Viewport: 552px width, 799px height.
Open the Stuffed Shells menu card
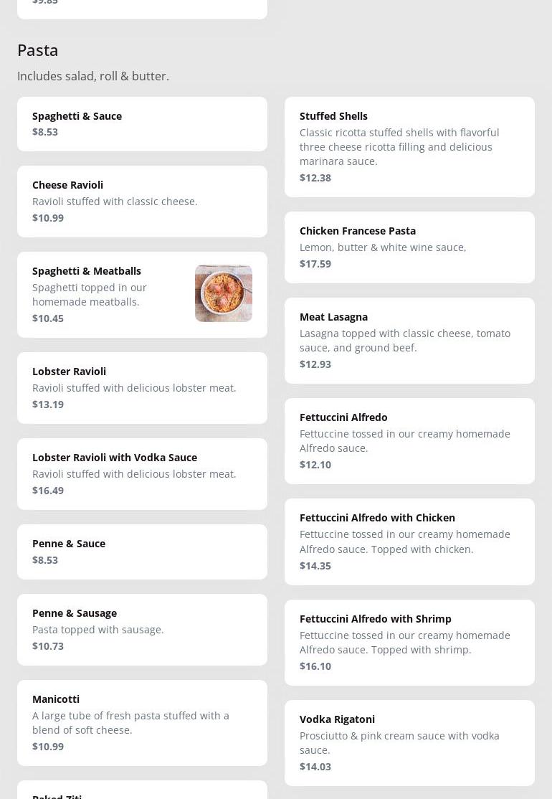(409, 147)
